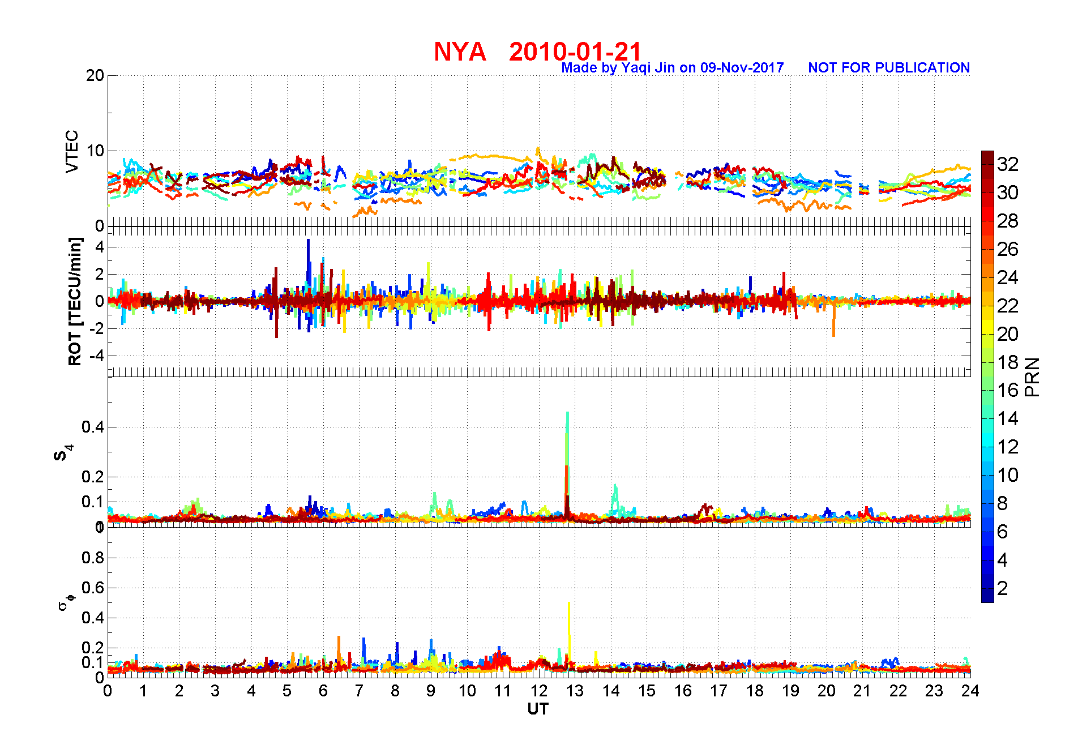This screenshot has height=753, width=1078.
Task: Click the sigma-phi axis tick label 0.8
Action: pos(93,558)
